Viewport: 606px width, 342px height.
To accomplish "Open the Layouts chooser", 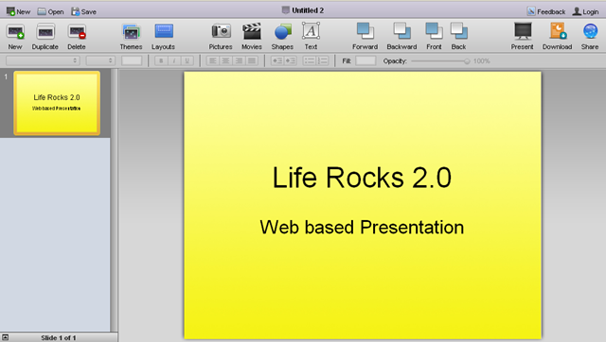I will [x=164, y=37].
